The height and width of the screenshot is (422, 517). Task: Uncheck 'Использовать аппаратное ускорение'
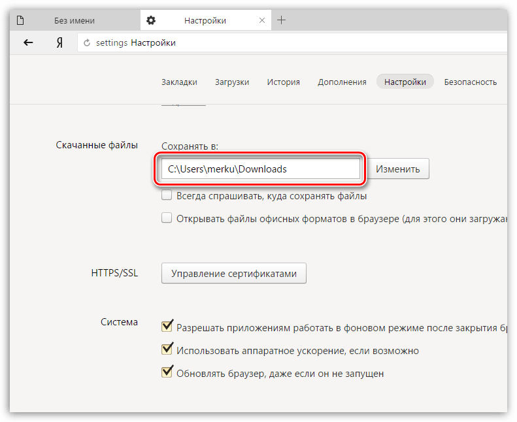(167, 349)
